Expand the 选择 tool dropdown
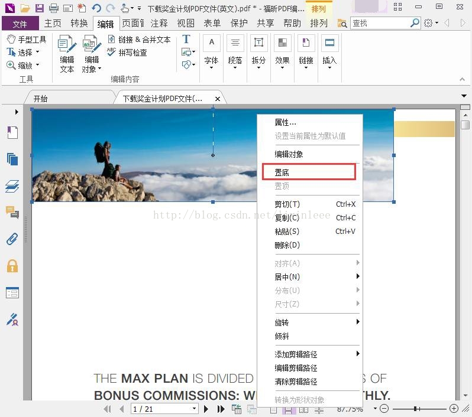 (x=38, y=52)
